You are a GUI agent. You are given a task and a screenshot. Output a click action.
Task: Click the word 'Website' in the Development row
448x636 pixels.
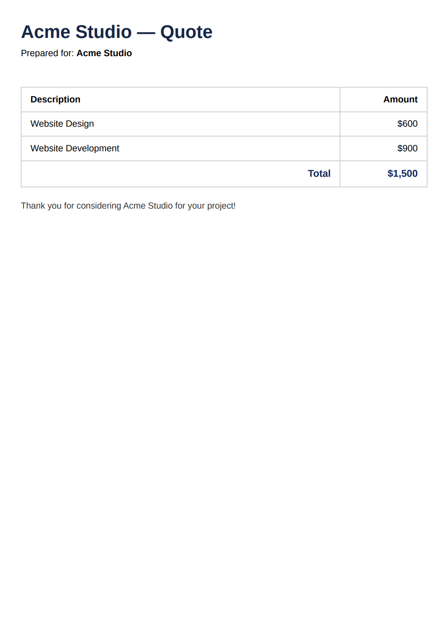(47, 148)
